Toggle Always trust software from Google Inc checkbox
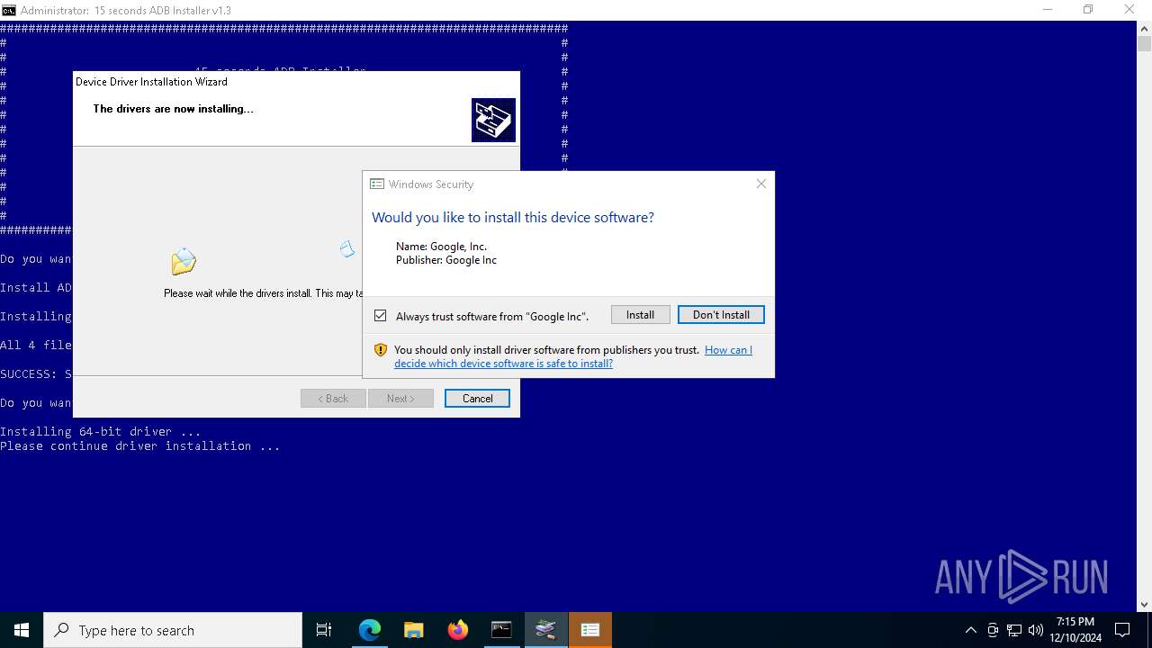This screenshot has width=1152, height=648. tap(381, 316)
